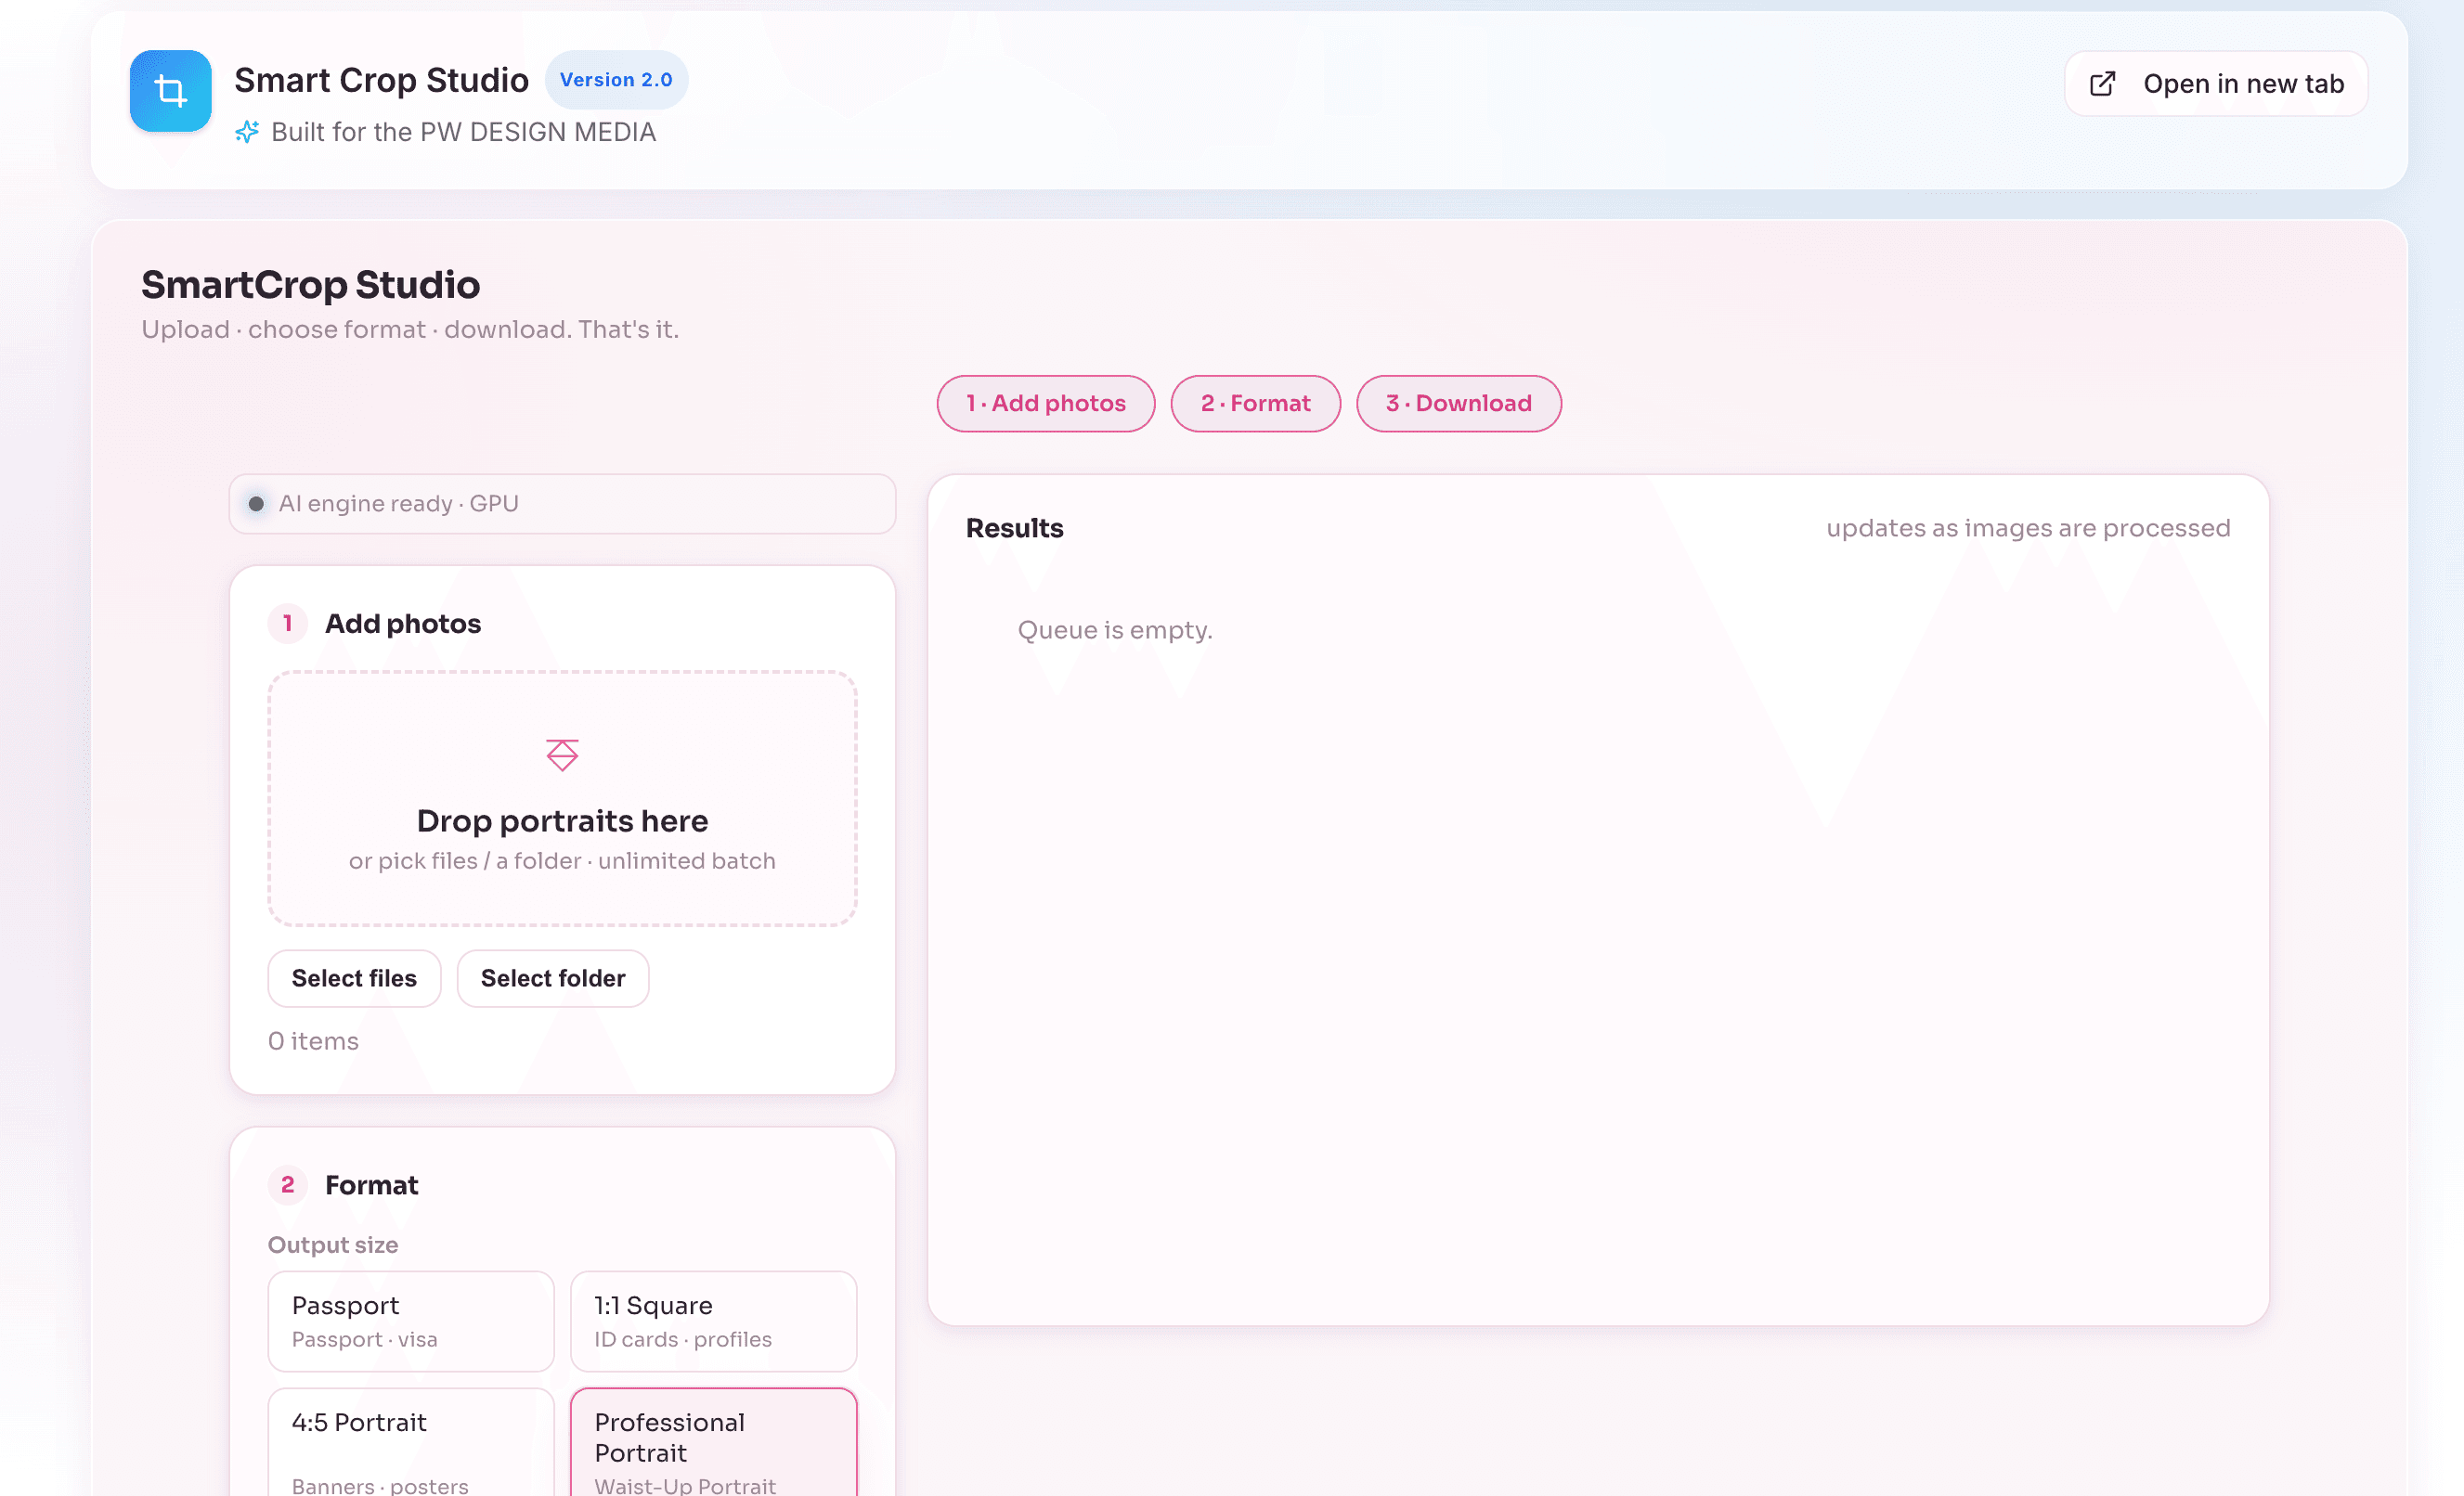
Task: Click the AI engine ready · GPU status bar
Action: point(562,504)
